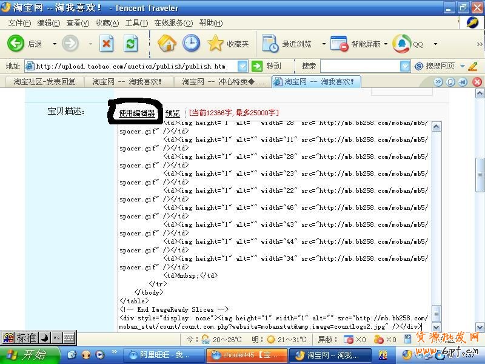This screenshot has height=364, width=485.
Task: Refresh the page with green refresh icon
Action: pyautogui.click(x=130, y=44)
